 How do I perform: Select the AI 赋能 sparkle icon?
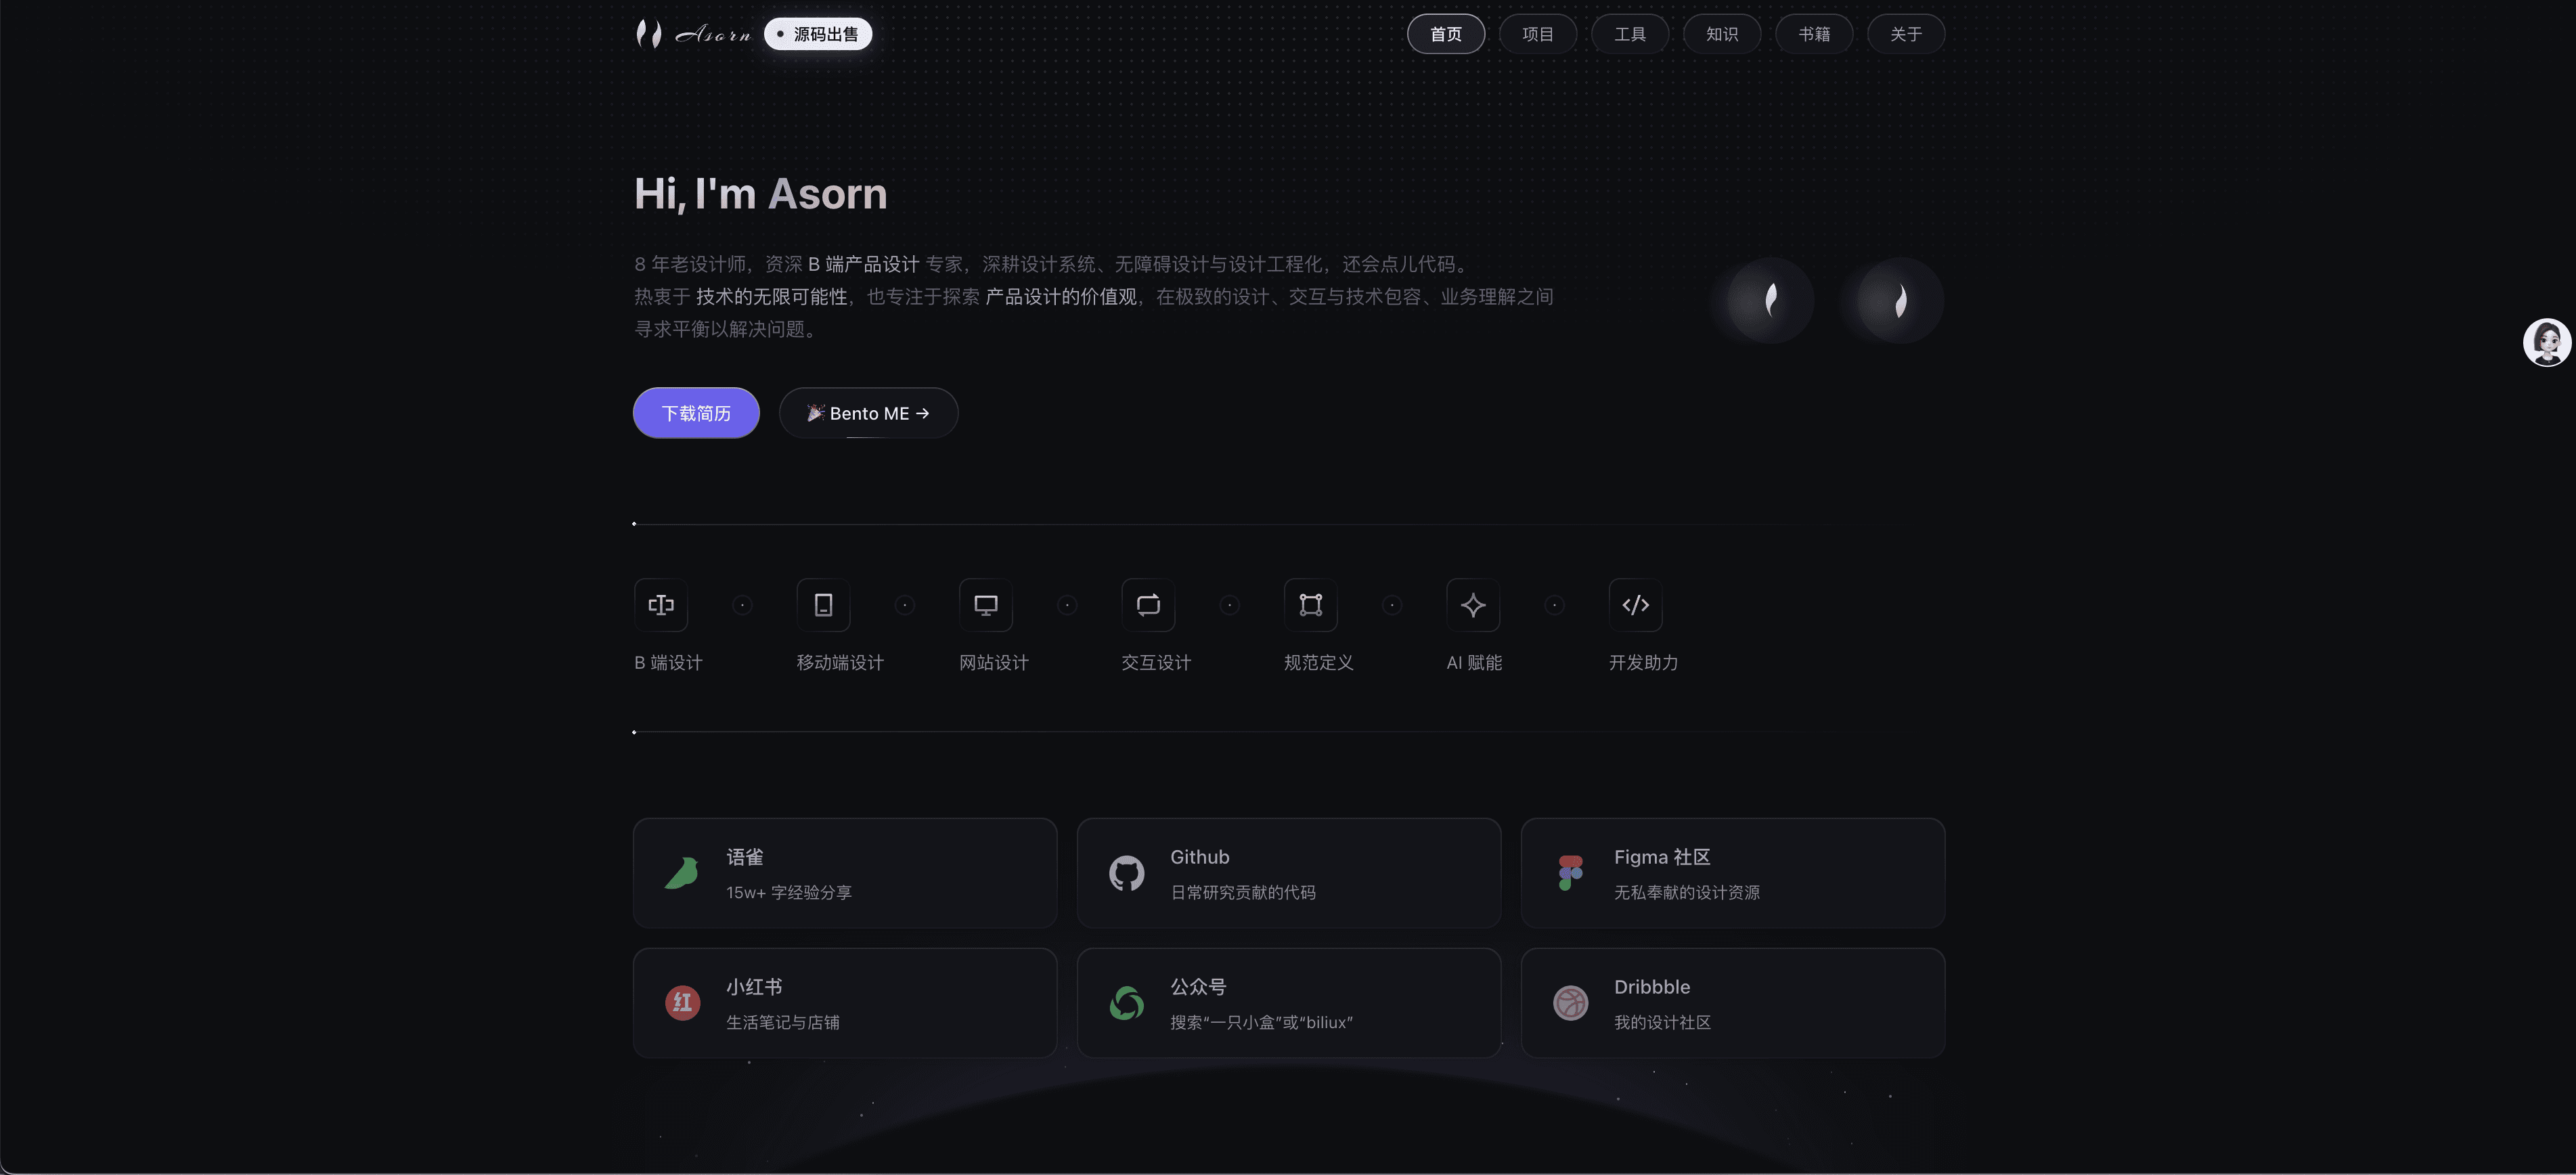tap(1473, 605)
